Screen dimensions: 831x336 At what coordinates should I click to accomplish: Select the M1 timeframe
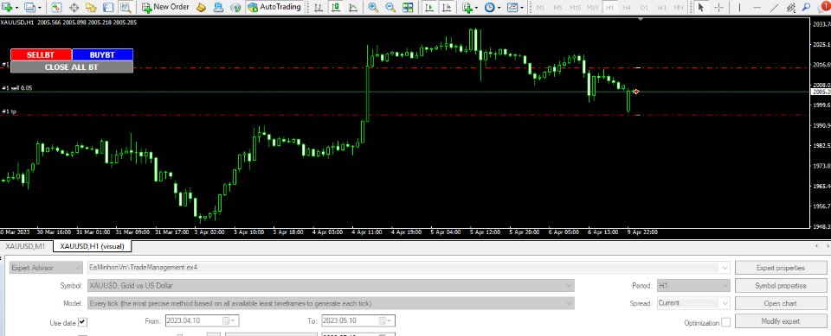point(540,8)
